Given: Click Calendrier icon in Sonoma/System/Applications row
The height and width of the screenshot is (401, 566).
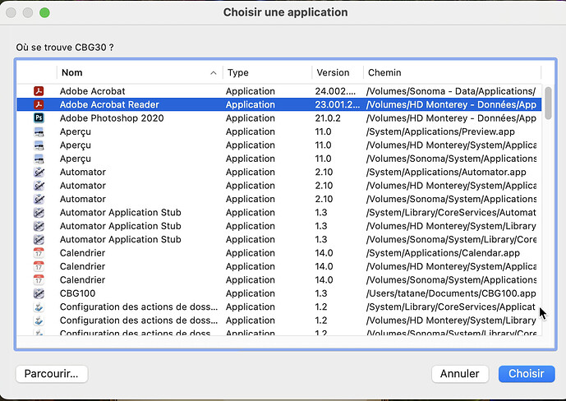Looking at the screenshot, I should click(x=39, y=279).
